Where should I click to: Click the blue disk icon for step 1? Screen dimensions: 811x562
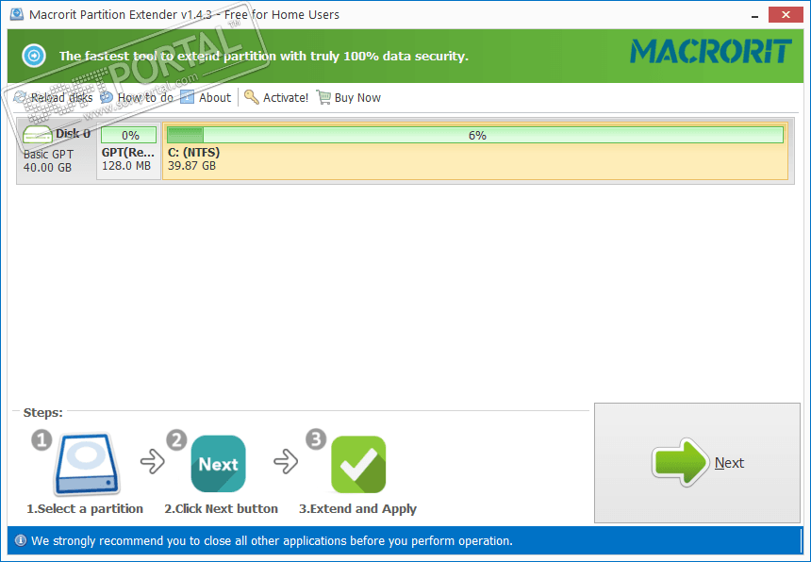(87, 464)
